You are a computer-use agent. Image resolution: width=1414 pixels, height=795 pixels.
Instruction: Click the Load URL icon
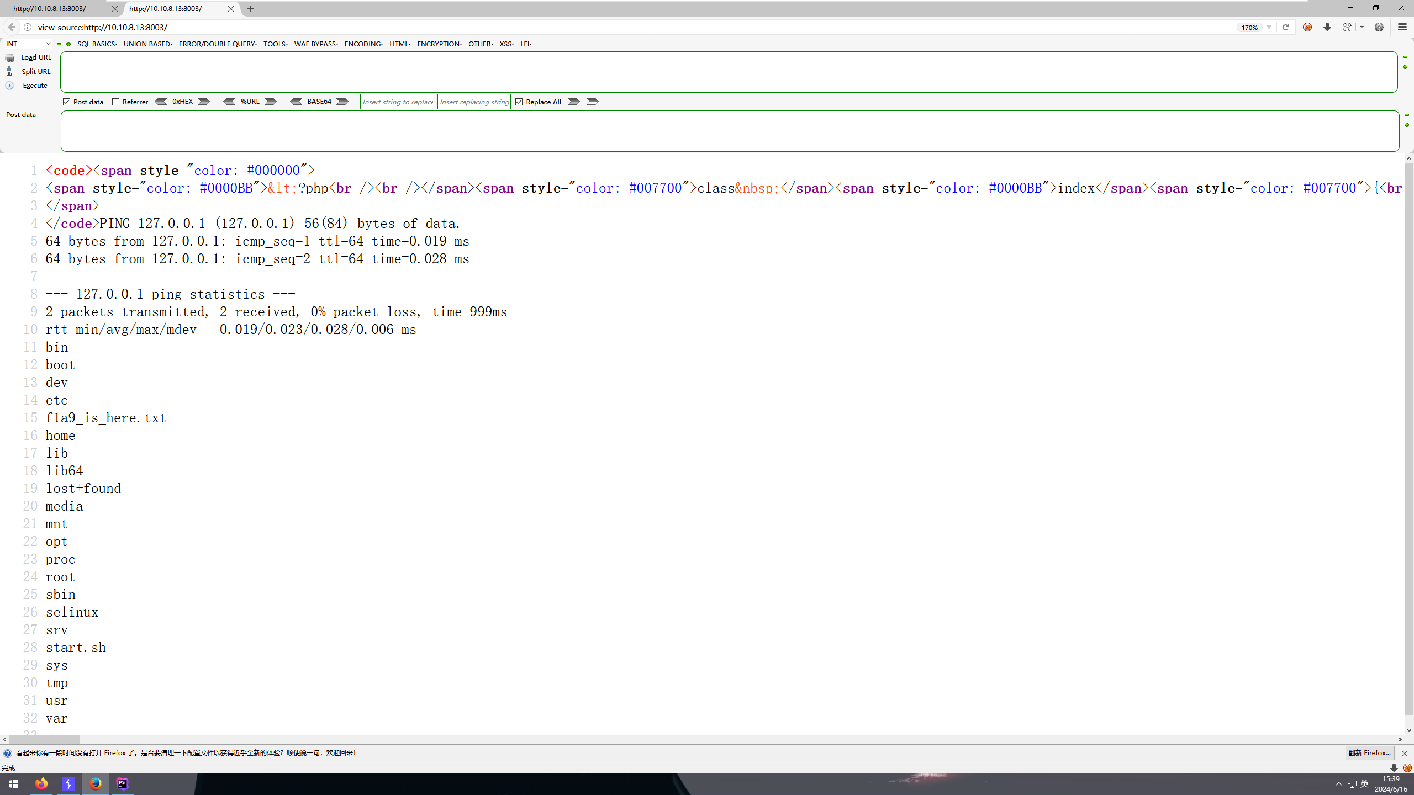click(9, 57)
